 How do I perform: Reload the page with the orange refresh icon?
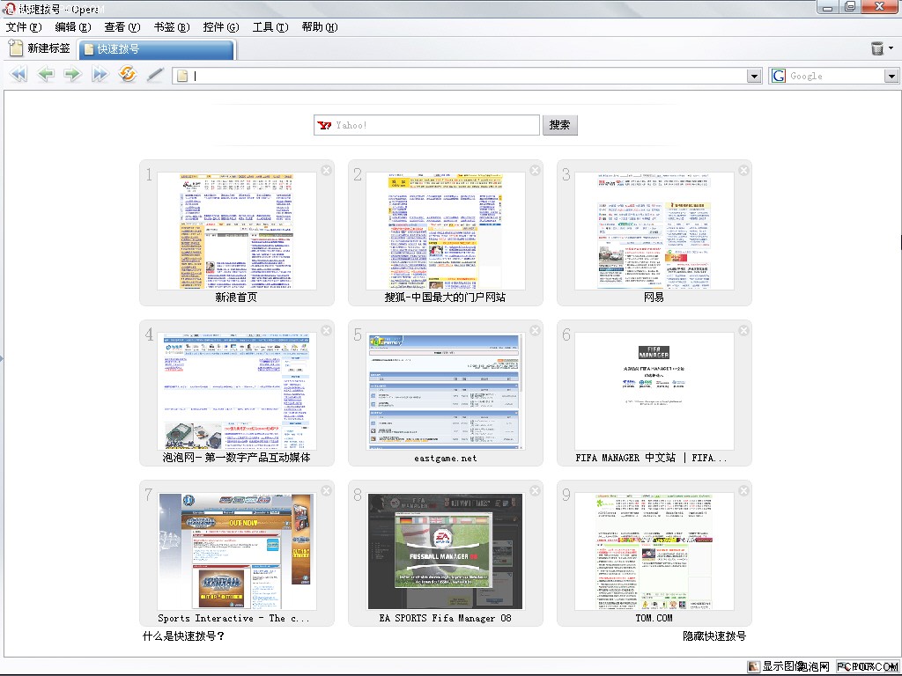(x=127, y=74)
